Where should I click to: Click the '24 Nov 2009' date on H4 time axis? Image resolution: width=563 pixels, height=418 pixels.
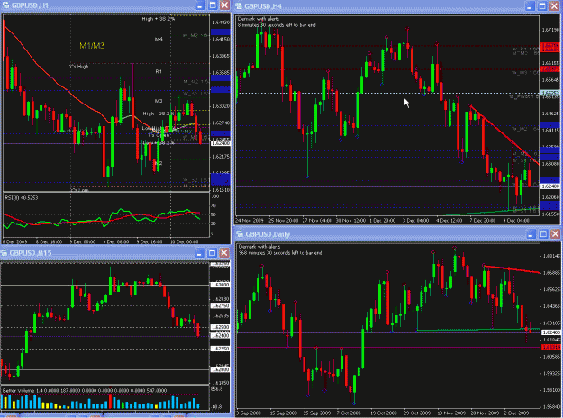pyautogui.click(x=250, y=220)
